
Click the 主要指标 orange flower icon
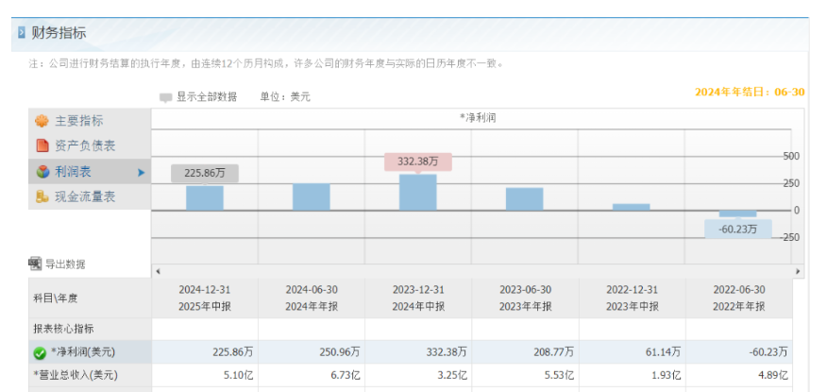click(x=42, y=121)
